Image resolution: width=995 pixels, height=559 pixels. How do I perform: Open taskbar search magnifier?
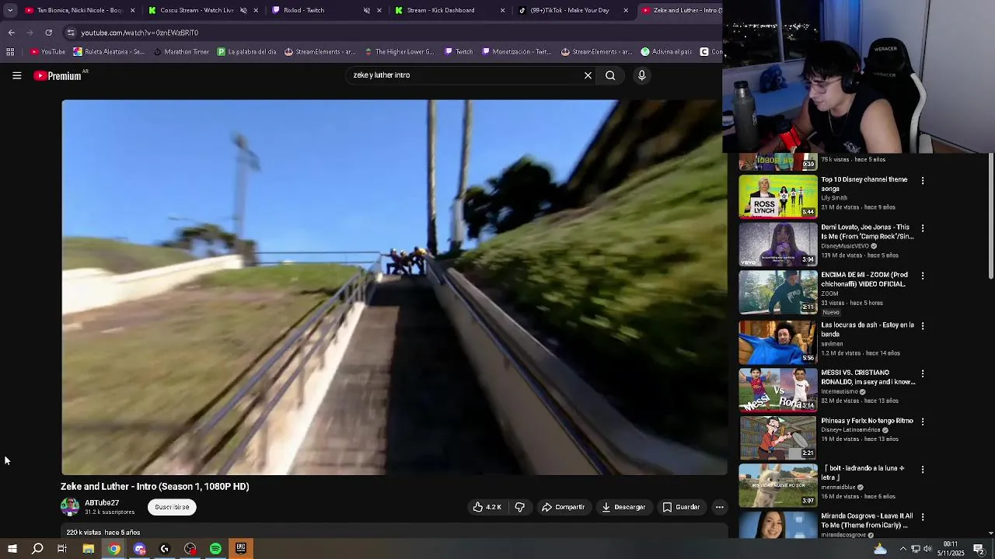(37, 549)
